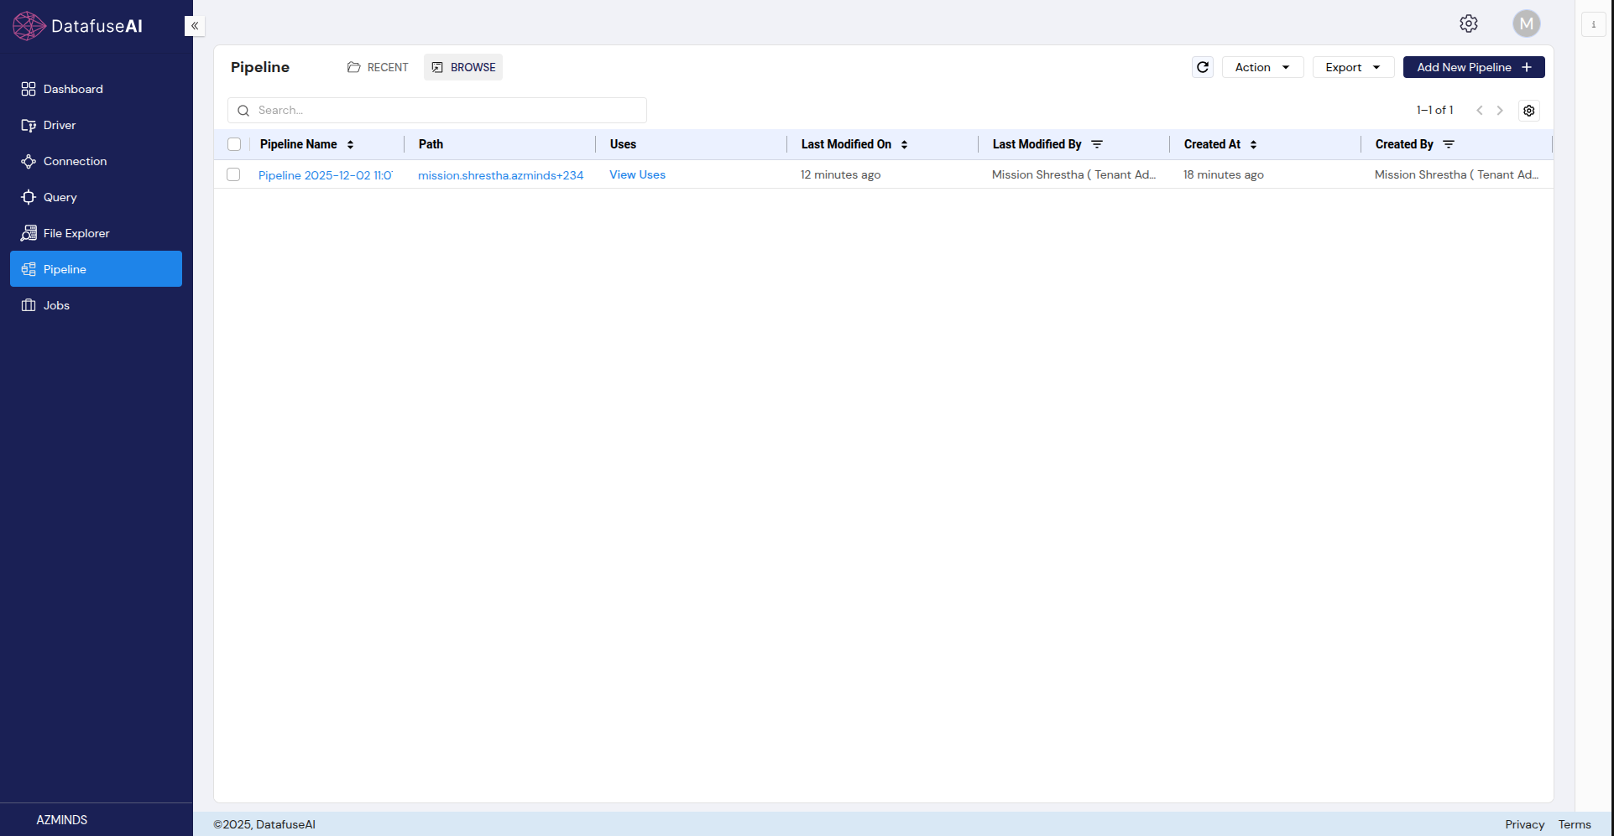Click in the pipeline Search field
1614x836 pixels.
point(445,110)
